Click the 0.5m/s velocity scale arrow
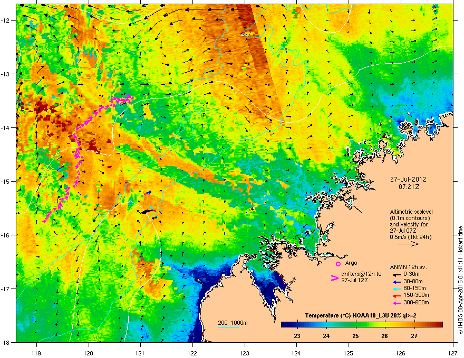 point(408,244)
